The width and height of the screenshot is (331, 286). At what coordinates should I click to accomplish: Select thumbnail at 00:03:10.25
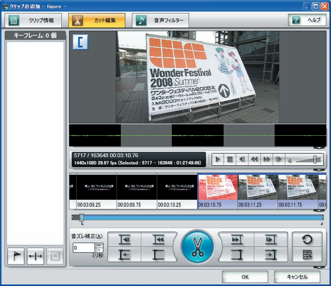[x=177, y=191]
